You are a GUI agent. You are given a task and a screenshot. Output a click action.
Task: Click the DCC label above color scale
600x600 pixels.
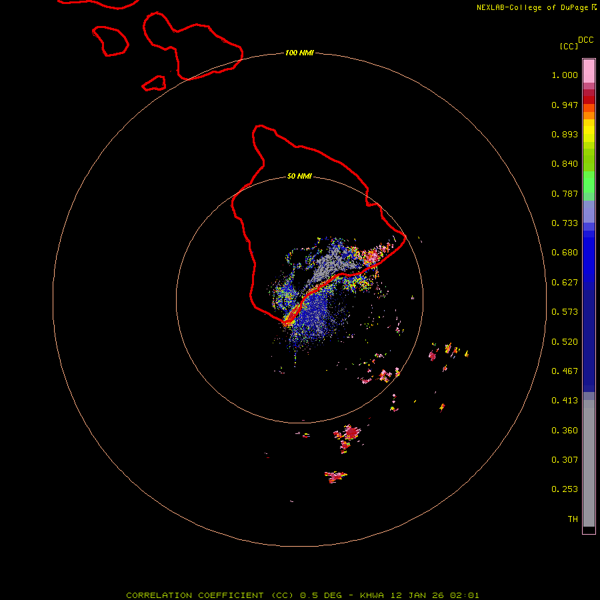coord(585,40)
